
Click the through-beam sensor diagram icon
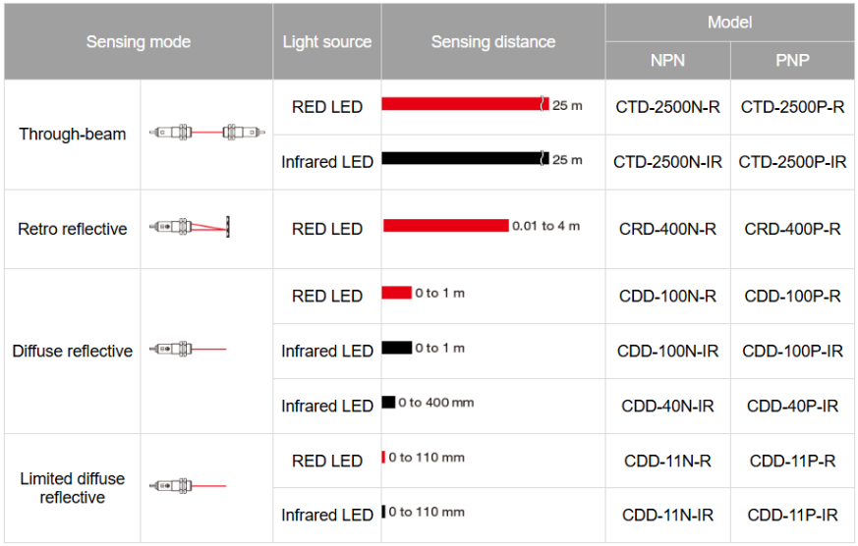click(205, 132)
